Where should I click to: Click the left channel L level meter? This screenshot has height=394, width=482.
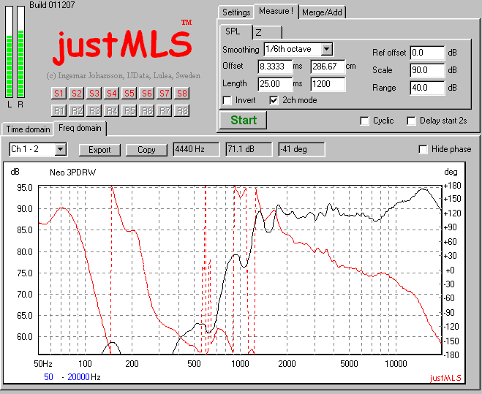[10, 52]
